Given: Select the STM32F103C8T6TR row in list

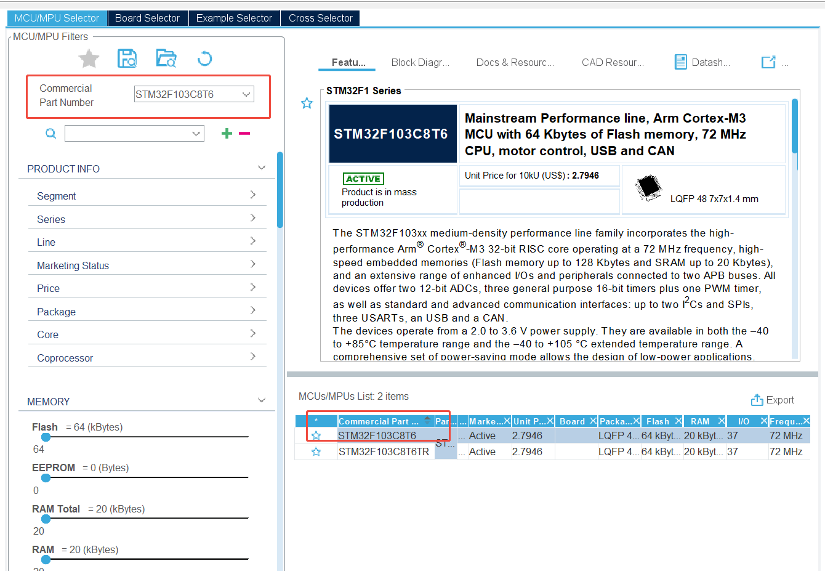Looking at the screenshot, I should [x=384, y=452].
